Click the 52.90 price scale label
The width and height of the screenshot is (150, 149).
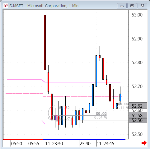coord(137,39)
